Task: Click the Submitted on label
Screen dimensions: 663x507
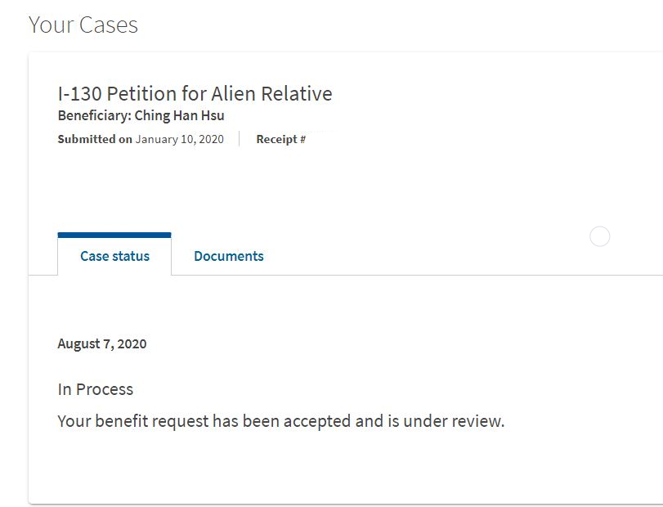Action: 95,139
